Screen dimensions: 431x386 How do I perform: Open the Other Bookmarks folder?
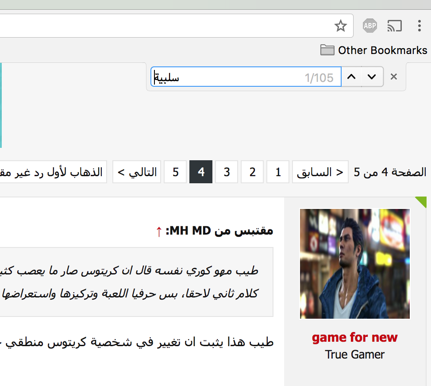(x=374, y=50)
